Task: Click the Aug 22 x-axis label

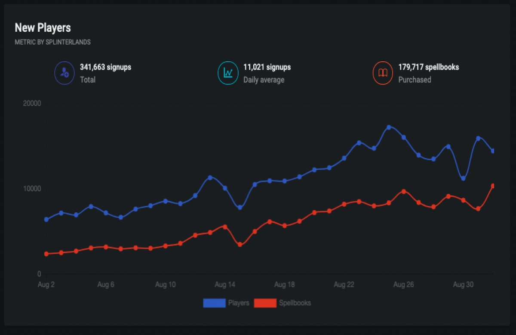Action: pos(344,284)
